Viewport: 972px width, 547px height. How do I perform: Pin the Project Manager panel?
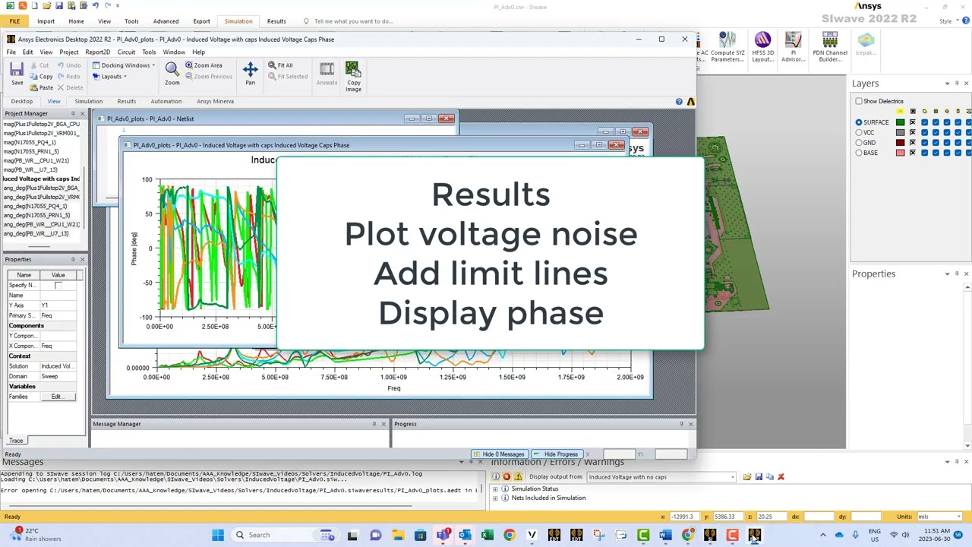coord(74,113)
